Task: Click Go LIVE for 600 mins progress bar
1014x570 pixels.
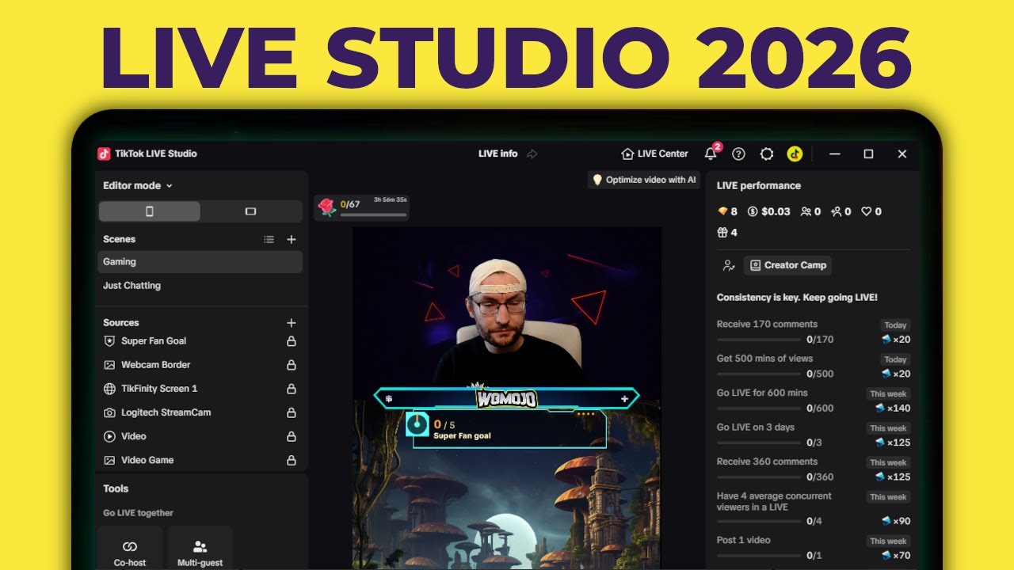Action: [758, 408]
